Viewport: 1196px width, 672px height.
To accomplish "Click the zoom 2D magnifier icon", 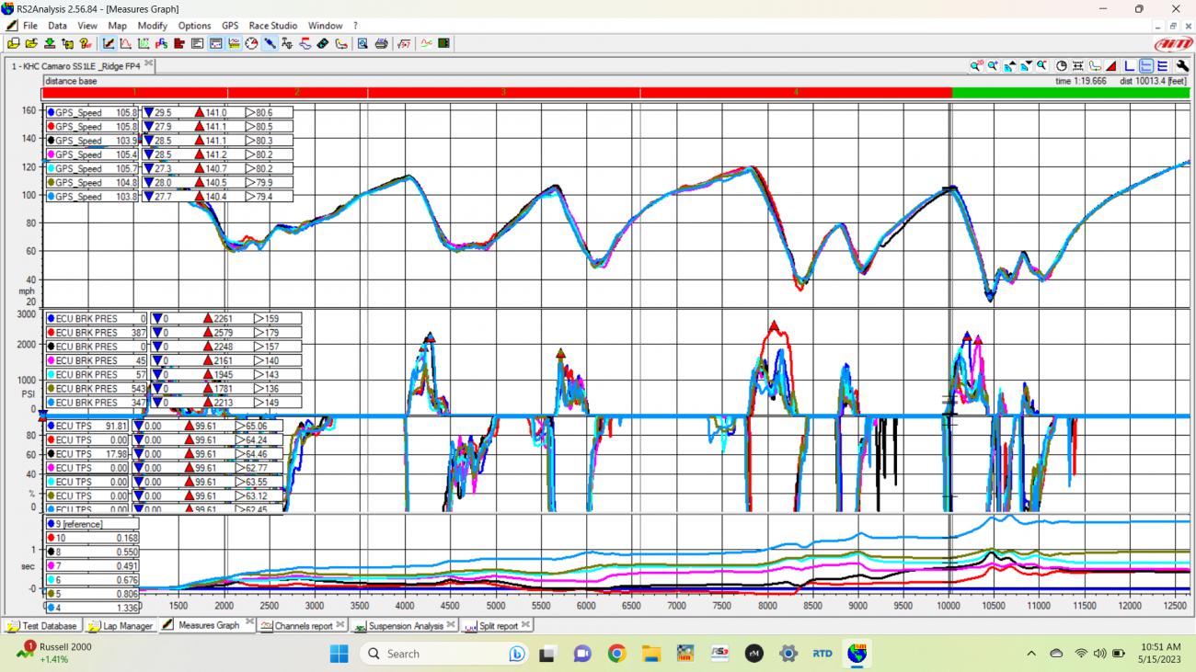I will click(975, 66).
